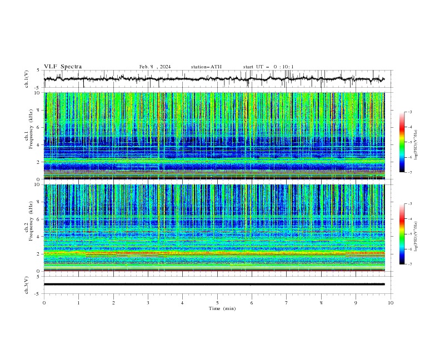Click the "ch.3(V)" axis label
Screen dimensions: 440x340
pyautogui.click(x=26, y=285)
